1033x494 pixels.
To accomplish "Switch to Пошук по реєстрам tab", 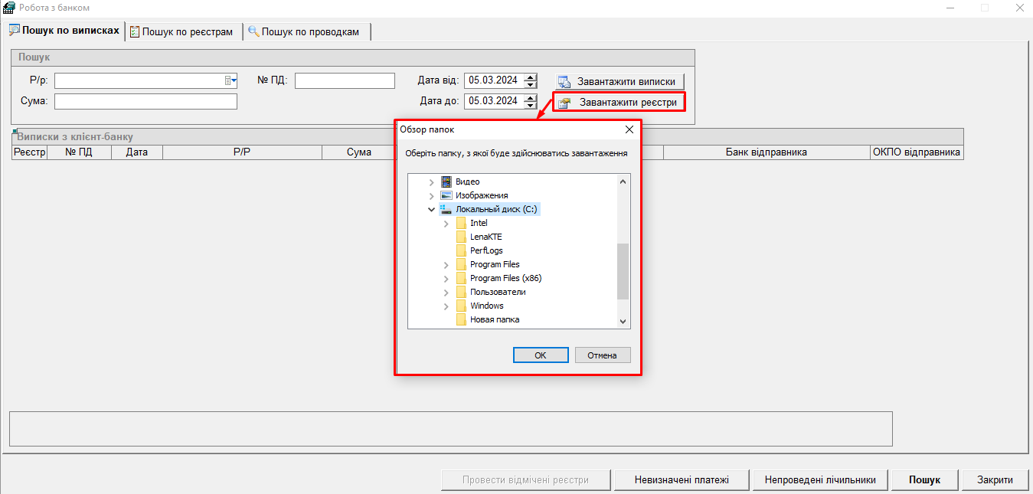I will (x=181, y=32).
